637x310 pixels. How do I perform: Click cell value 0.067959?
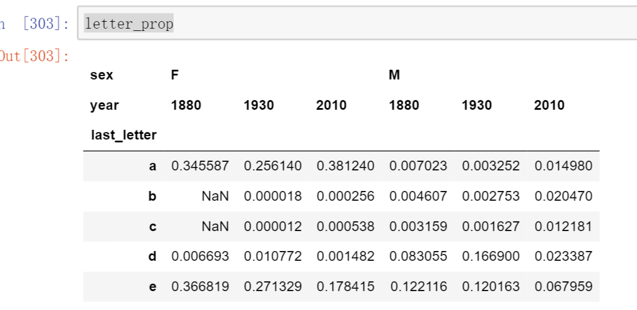(564, 287)
